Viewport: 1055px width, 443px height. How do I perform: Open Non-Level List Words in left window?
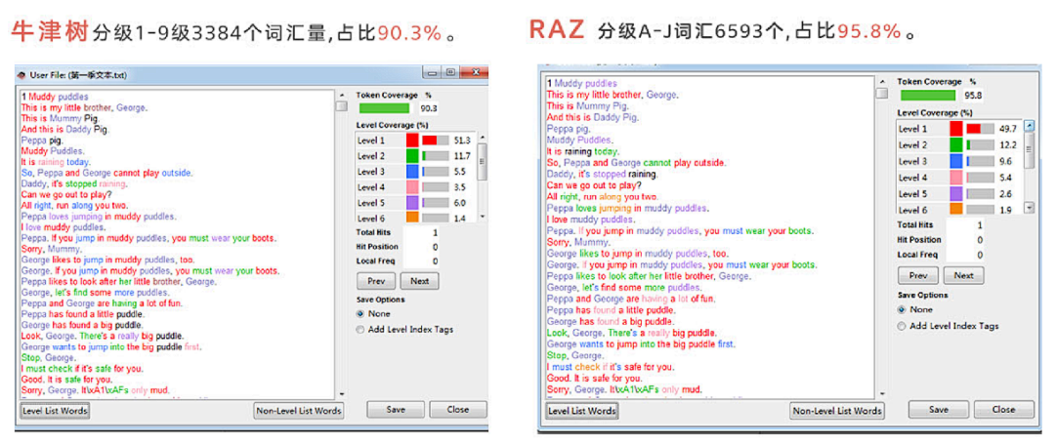coord(300,410)
